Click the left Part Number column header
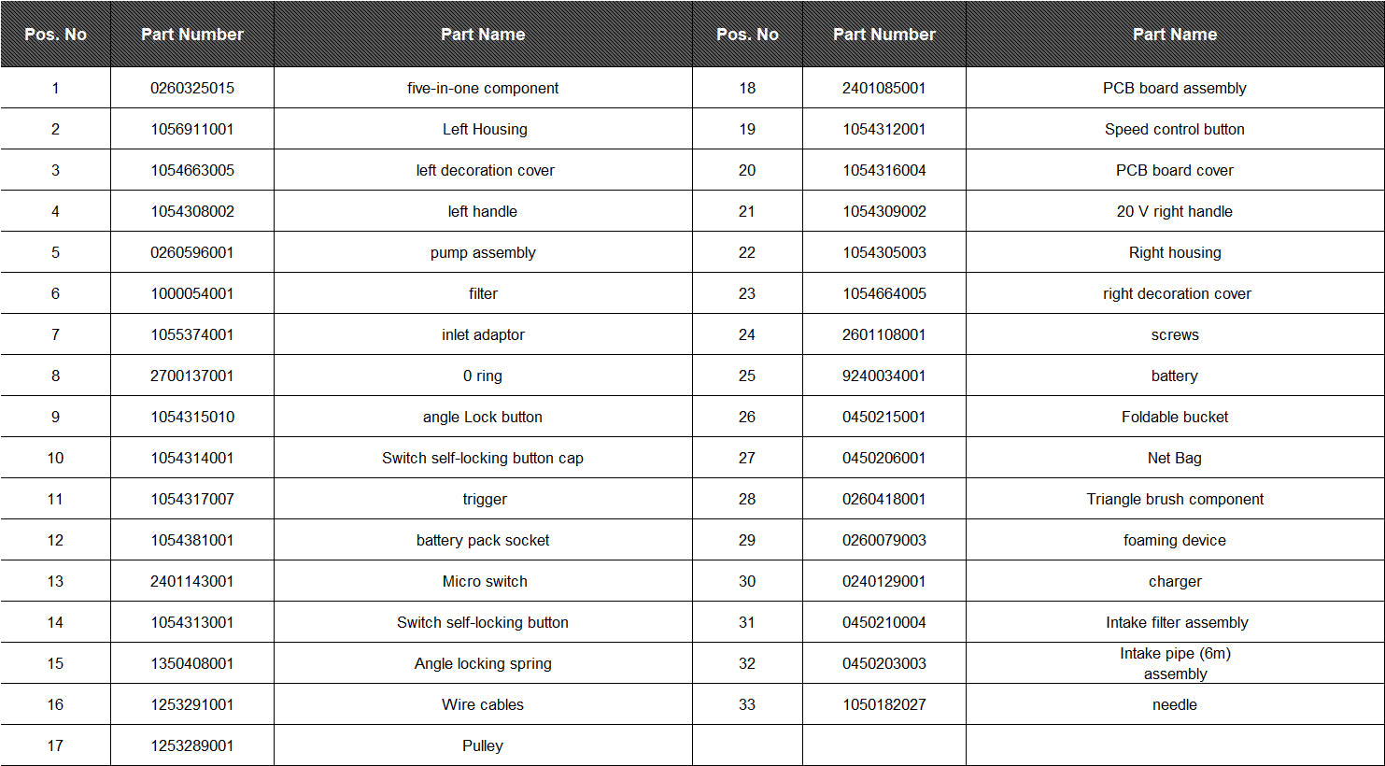 point(191,34)
